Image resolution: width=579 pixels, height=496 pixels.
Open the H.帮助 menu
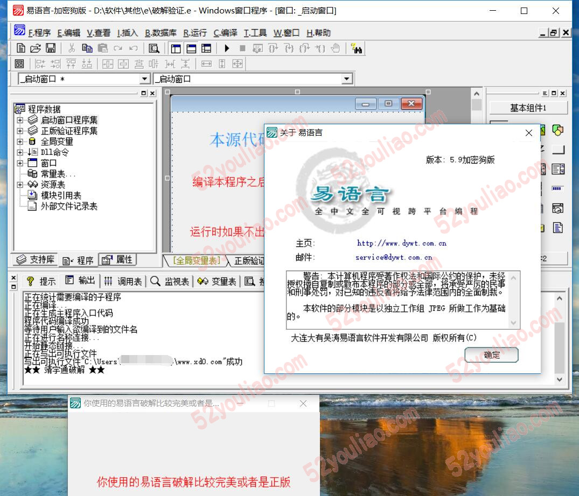[318, 33]
